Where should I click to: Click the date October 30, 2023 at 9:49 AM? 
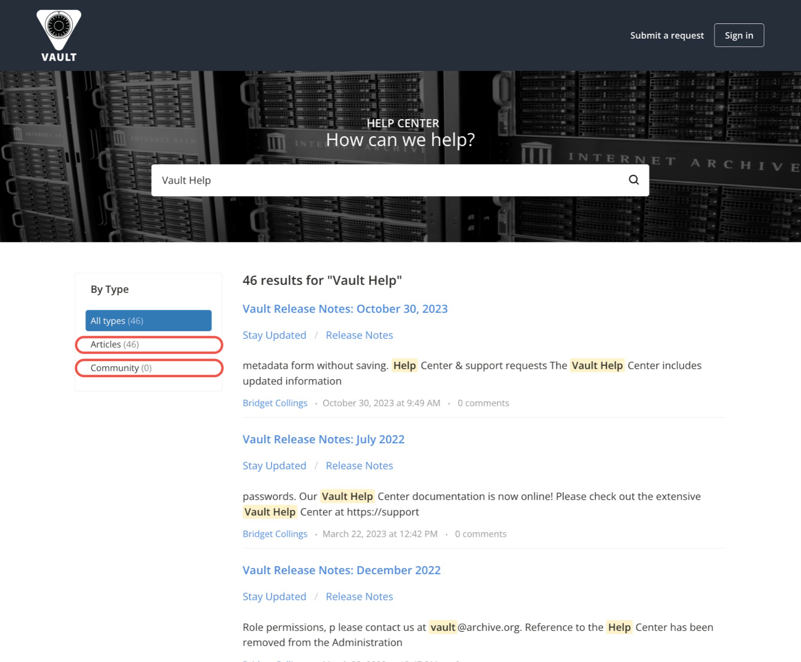tap(381, 403)
